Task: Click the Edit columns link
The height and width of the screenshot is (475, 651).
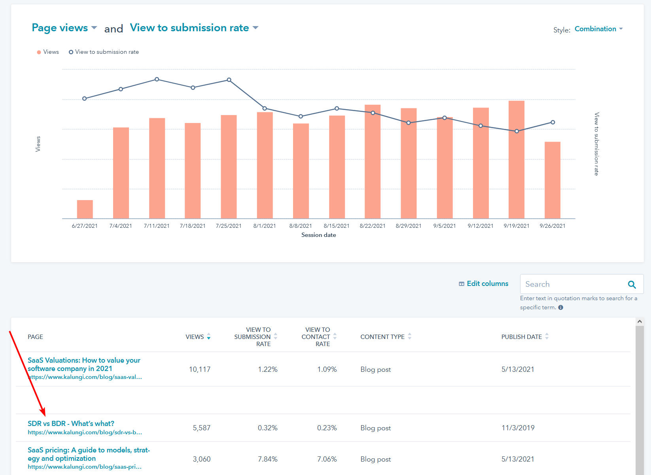Action: 487,284
